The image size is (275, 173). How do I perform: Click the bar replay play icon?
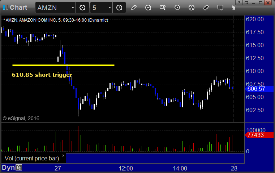pos(177,8)
